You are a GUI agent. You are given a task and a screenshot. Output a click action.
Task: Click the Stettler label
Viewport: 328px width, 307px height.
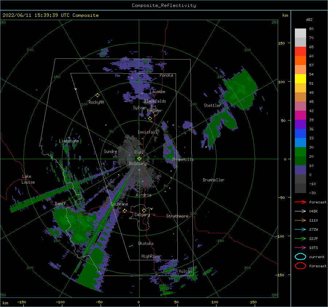point(212,105)
